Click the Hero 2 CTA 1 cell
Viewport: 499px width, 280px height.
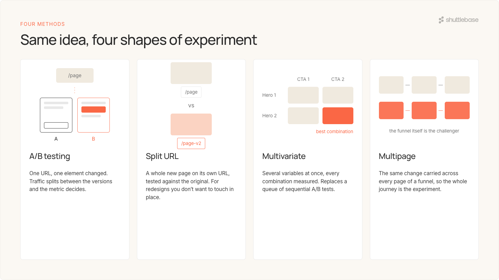point(303,116)
